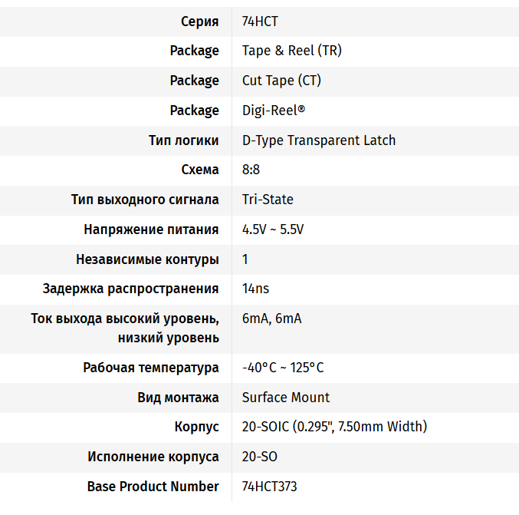The height and width of the screenshot is (515, 519).
Task: Select the Тип логики row label
Action: tap(183, 140)
